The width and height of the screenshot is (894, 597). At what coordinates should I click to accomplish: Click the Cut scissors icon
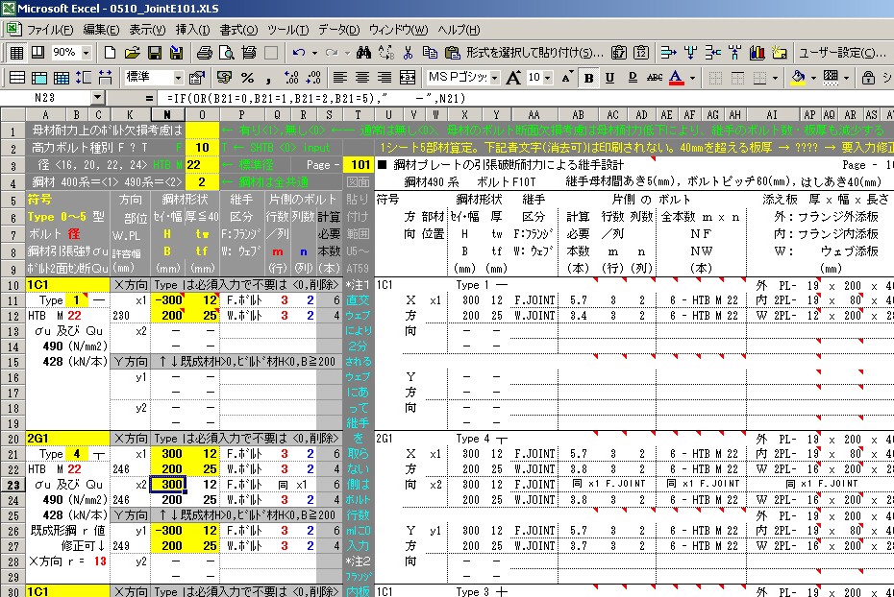tap(409, 53)
